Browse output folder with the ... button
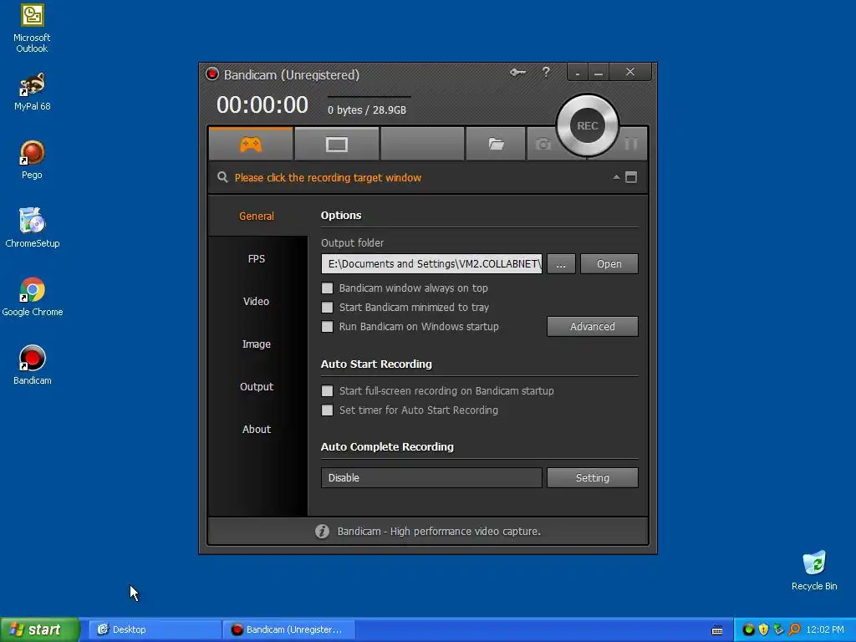 (x=561, y=263)
